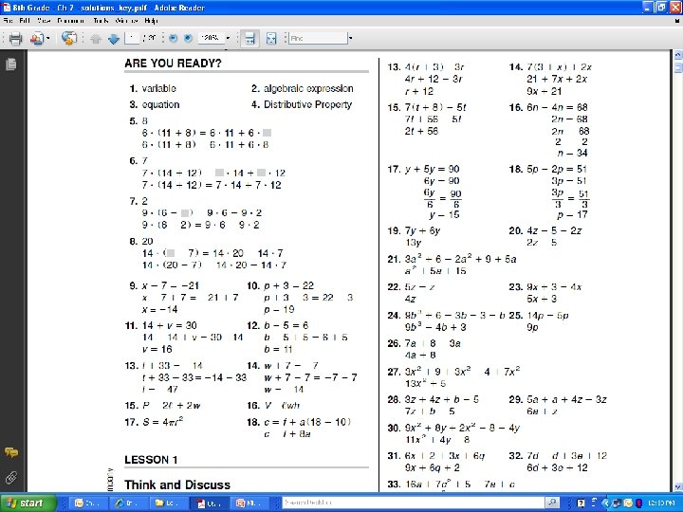Print the document using the printer icon
The image size is (683, 512).
click(x=16, y=39)
